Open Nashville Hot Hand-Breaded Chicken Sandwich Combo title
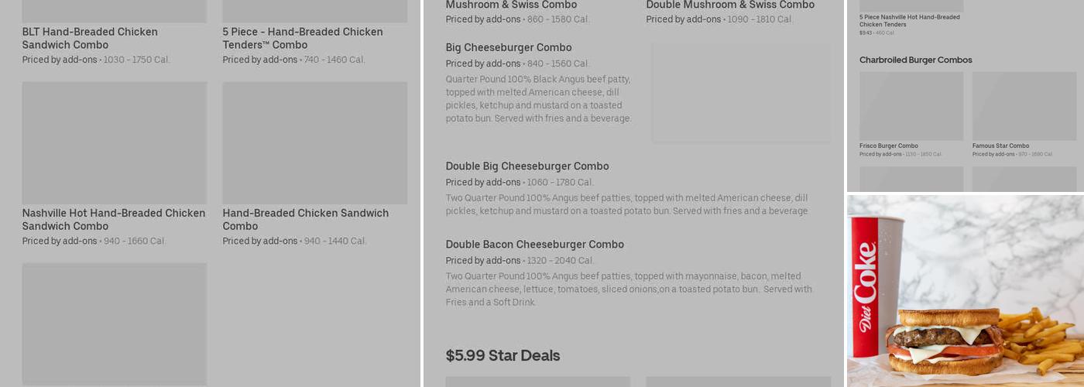 coord(114,219)
